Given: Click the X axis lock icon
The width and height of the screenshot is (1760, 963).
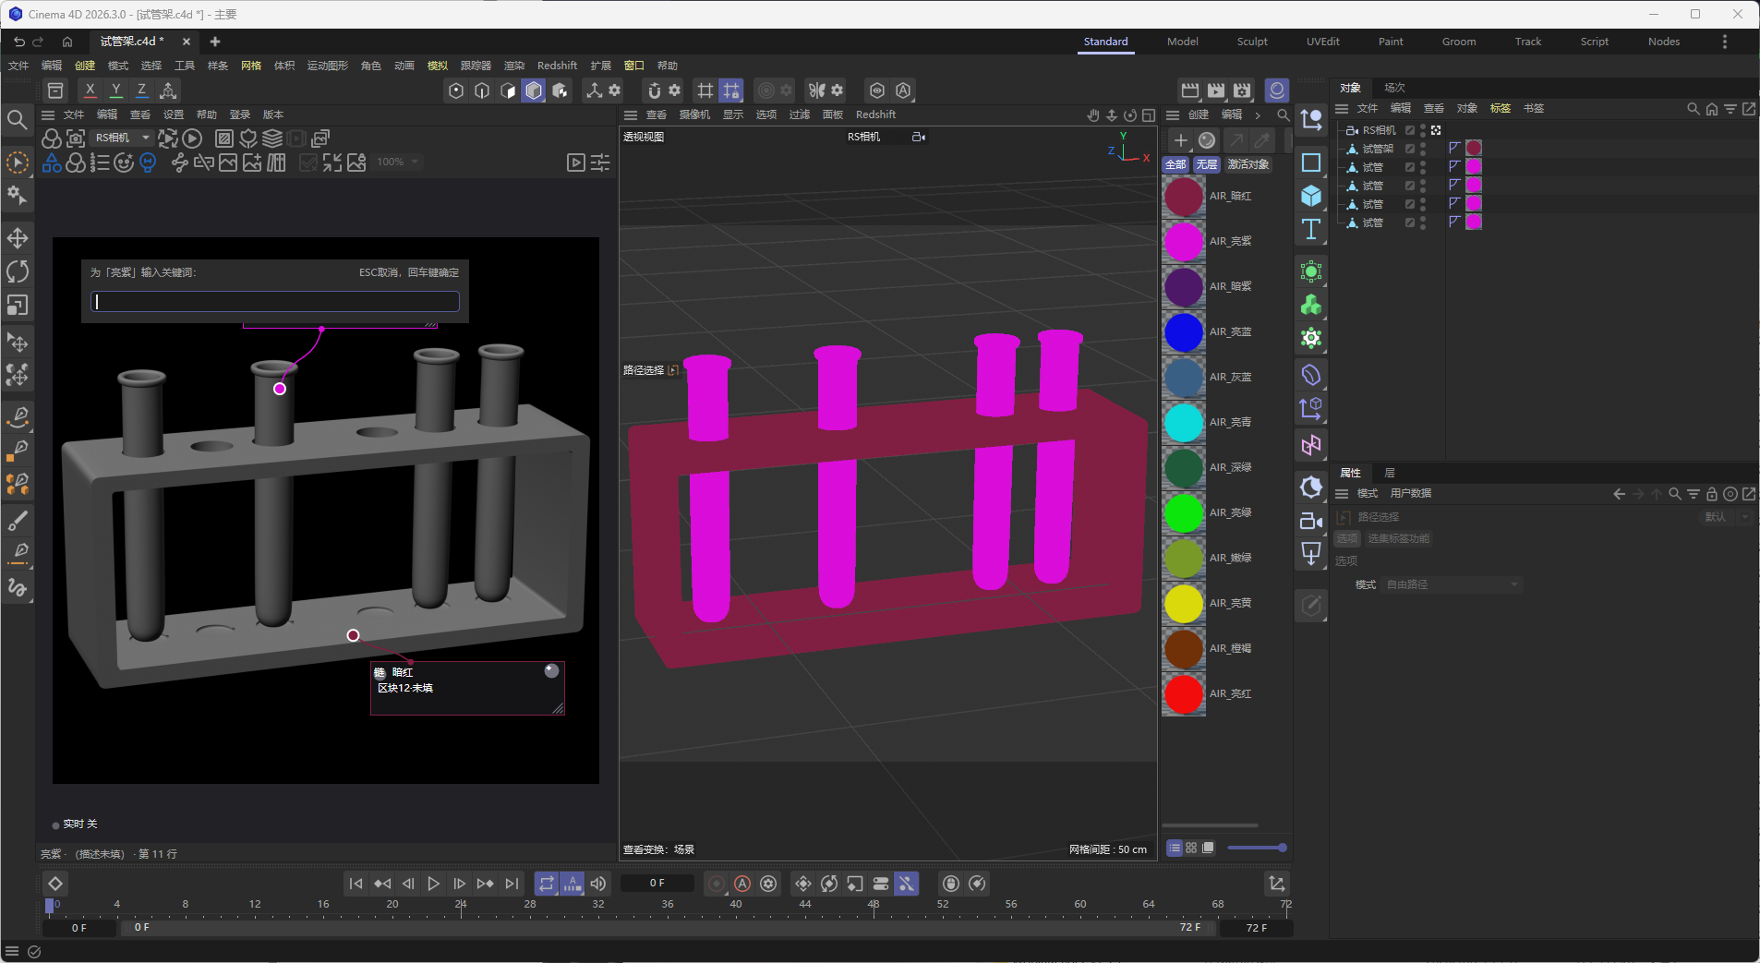Looking at the screenshot, I should (x=90, y=90).
